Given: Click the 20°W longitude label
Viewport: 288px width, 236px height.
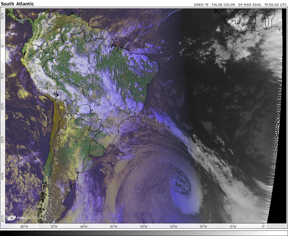Looking at the screenshot, I should [203, 227].
